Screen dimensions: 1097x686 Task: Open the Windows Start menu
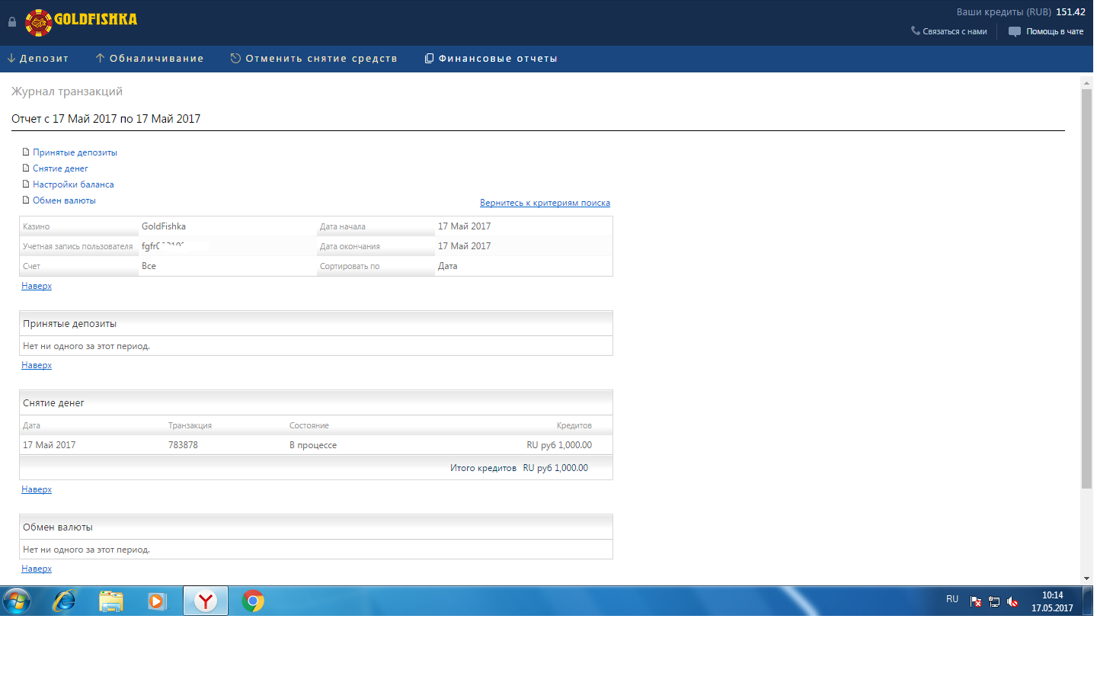tap(16, 601)
